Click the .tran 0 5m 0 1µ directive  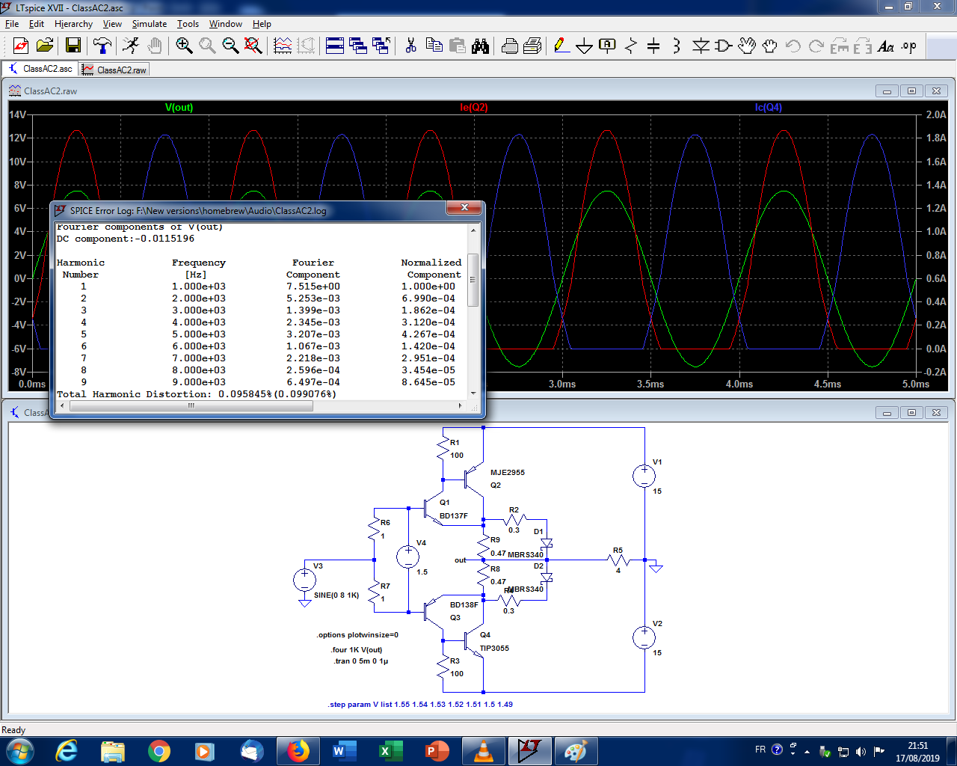click(x=360, y=661)
